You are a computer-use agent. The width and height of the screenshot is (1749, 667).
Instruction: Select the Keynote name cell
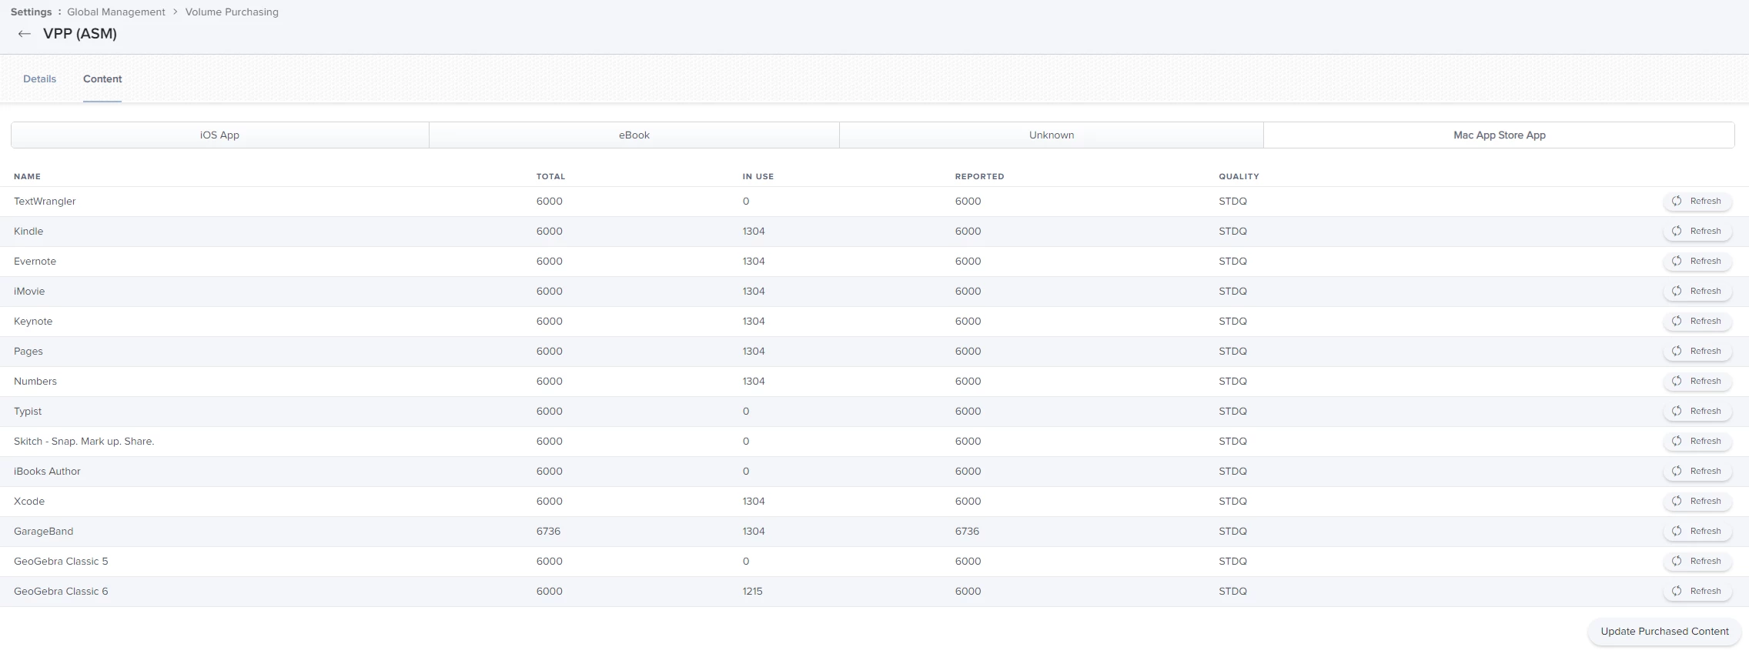click(33, 321)
